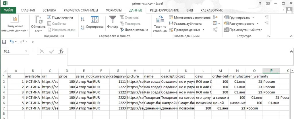The width and height of the screenshot is (294, 119).
Task: Click the Excel logo icon in title bar
Action: click(5, 3)
